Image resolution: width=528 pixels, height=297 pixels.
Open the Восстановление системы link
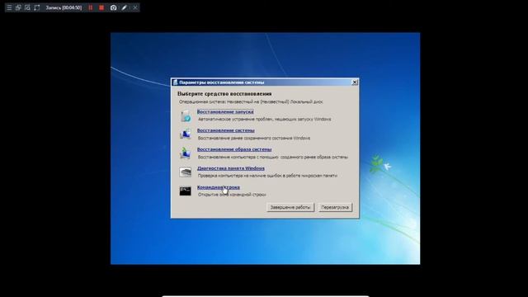click(225, 130)
